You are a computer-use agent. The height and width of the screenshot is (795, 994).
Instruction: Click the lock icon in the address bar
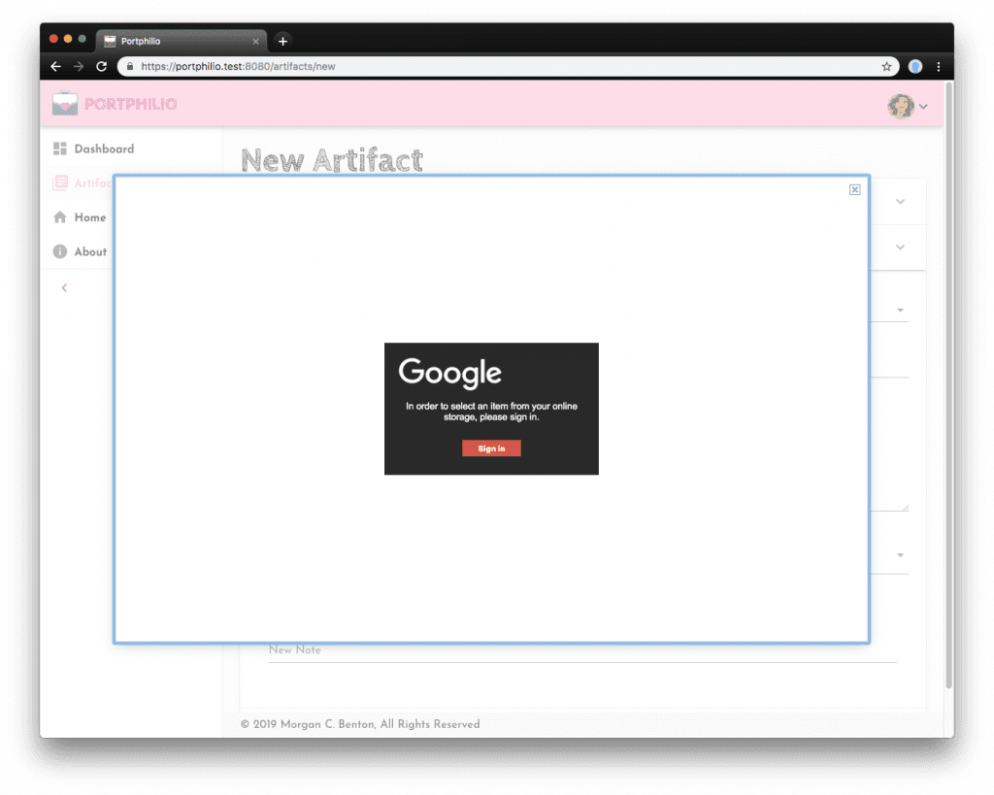tap(130, 67)
